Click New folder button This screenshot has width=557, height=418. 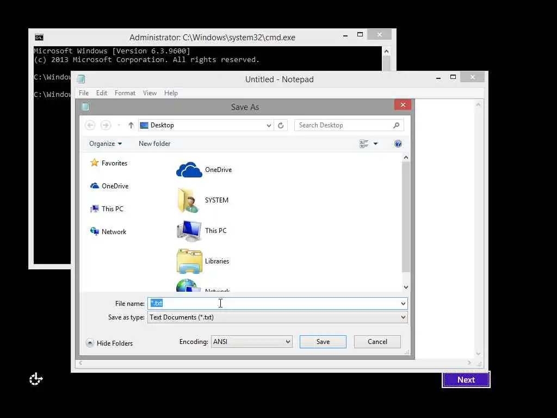point(154,144)
